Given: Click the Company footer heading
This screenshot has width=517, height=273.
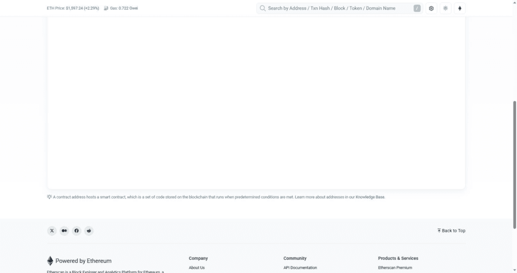Looking at the screenshot, I should pyautogui.click(x=198, y=258).
